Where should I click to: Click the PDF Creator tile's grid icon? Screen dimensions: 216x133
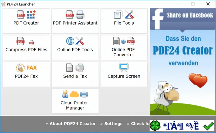(31, 15)
